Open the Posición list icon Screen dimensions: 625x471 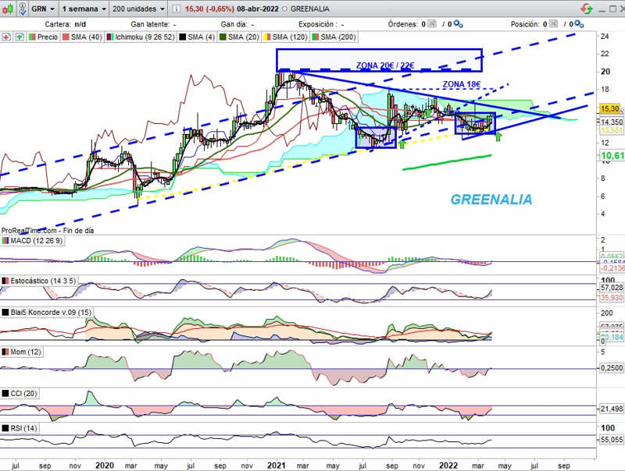point(553,24)
